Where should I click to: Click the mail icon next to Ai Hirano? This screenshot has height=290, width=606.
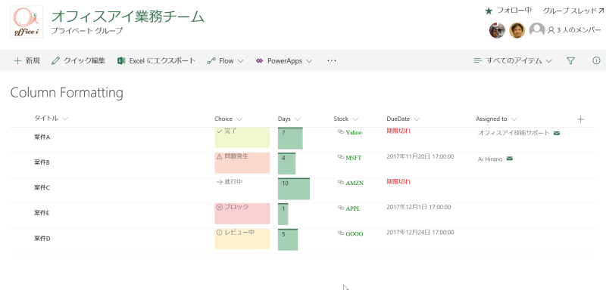point(509,159)
